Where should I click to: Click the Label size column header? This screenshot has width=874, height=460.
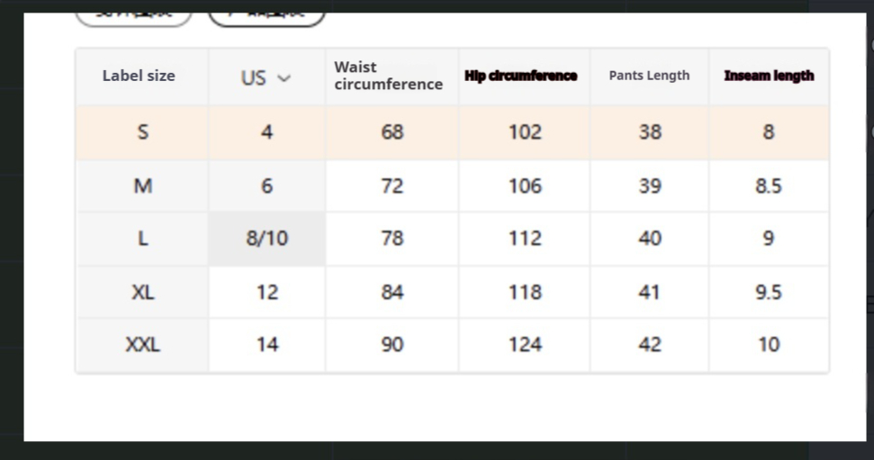139,76
